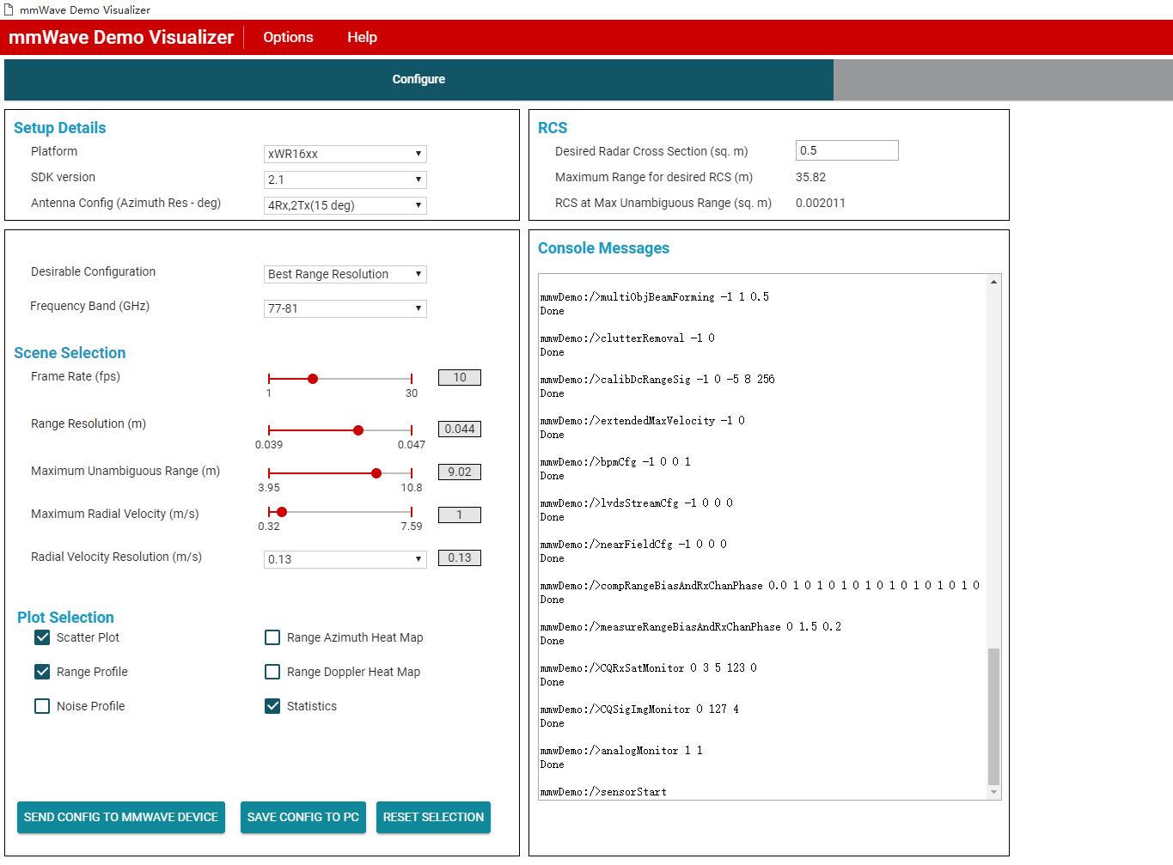Click the clutterRemoval -1 0 console line
This screenshot has width=1173, height=865.
[627, 338]
